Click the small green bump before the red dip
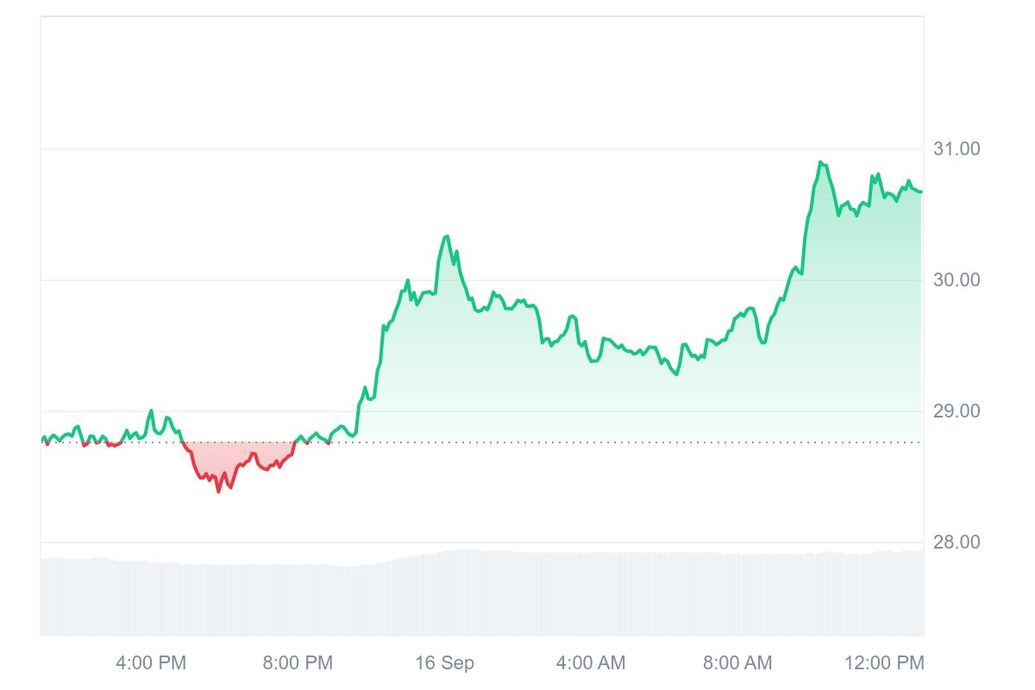The height and width of the screenshot is (690, 1035). coord(151,411)
